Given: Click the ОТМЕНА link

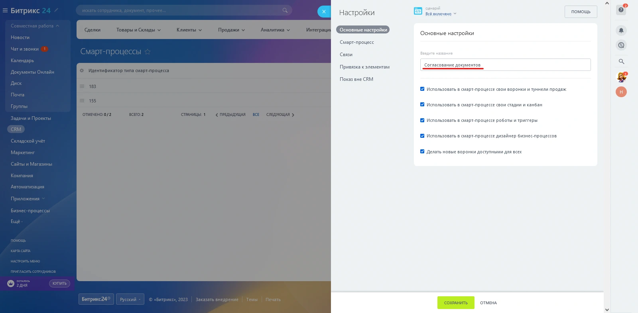Looking at the screenshot, I should pyautogui.click(x=488, y=303).
